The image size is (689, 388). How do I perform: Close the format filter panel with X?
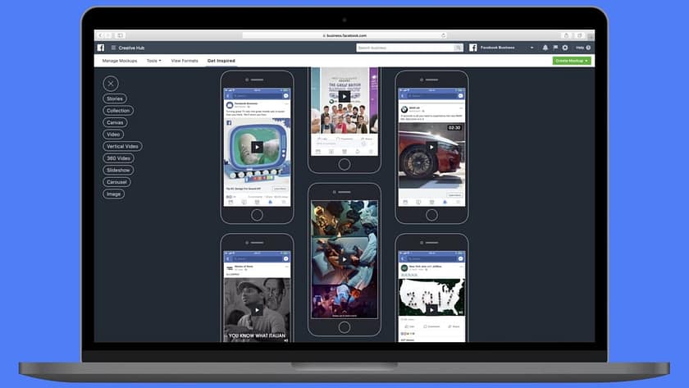click(111, 84)
